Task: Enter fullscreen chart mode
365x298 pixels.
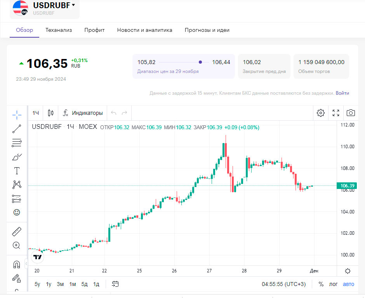Action: click(336, 113)
